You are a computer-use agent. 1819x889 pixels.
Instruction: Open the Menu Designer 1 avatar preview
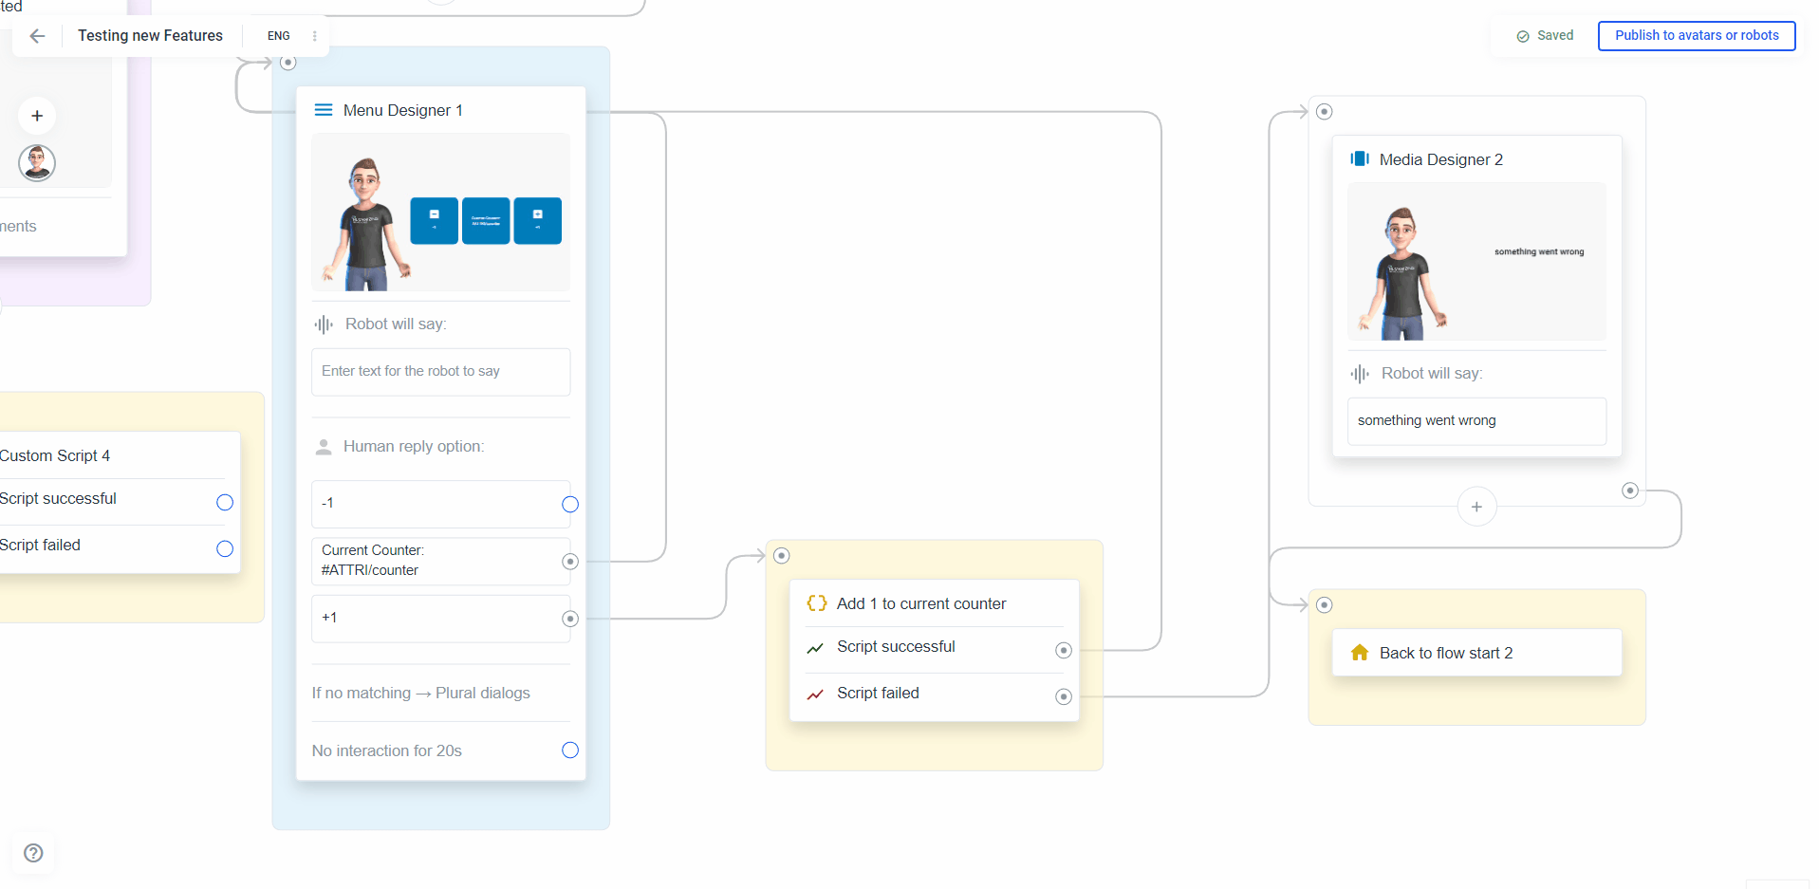click(441, 213)
